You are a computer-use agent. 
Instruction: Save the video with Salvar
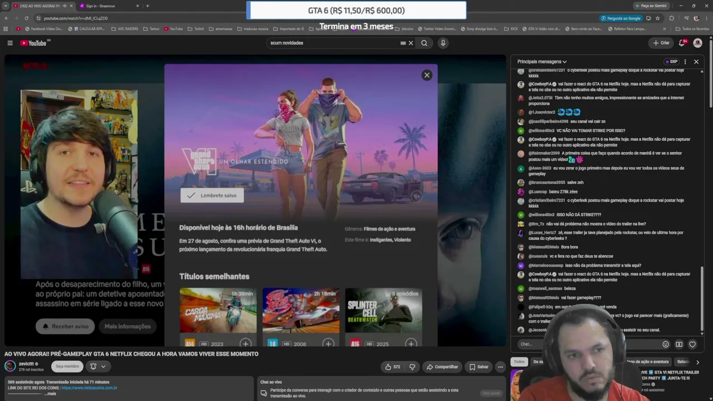(479, 366)
